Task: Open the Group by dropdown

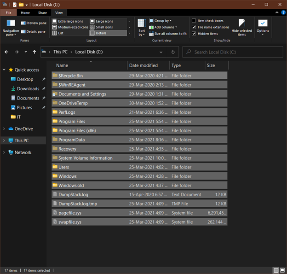Action: point(161,21)
